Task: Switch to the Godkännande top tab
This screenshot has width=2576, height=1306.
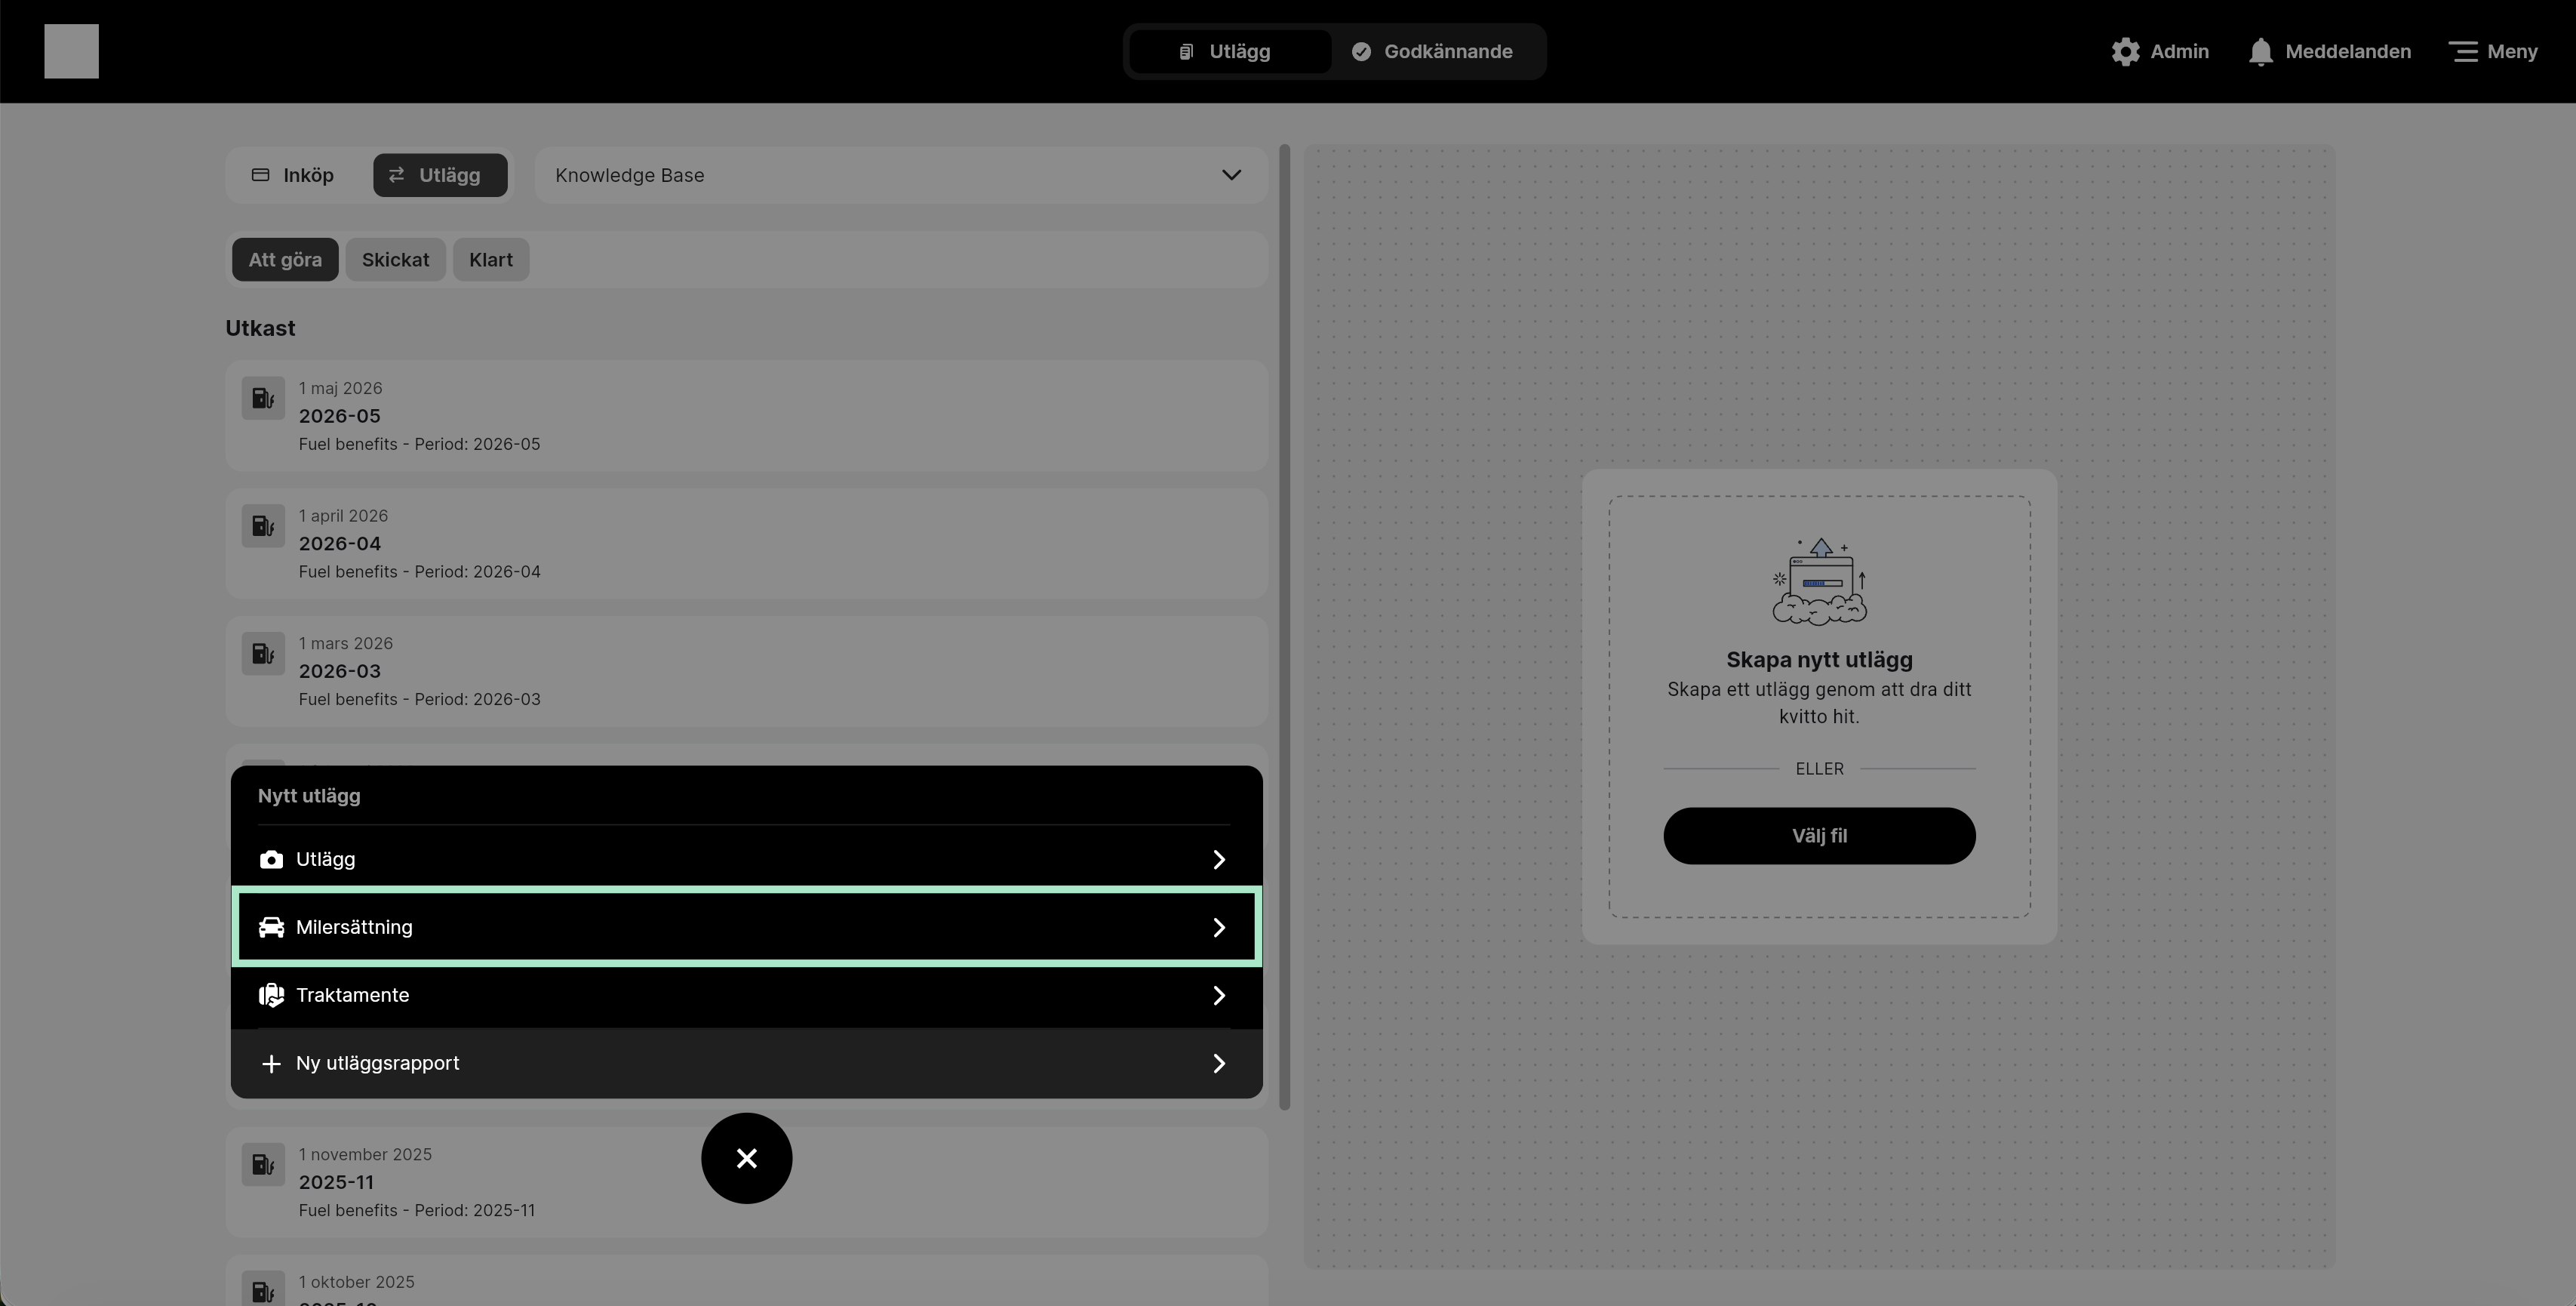Action: coord(1433,51)
